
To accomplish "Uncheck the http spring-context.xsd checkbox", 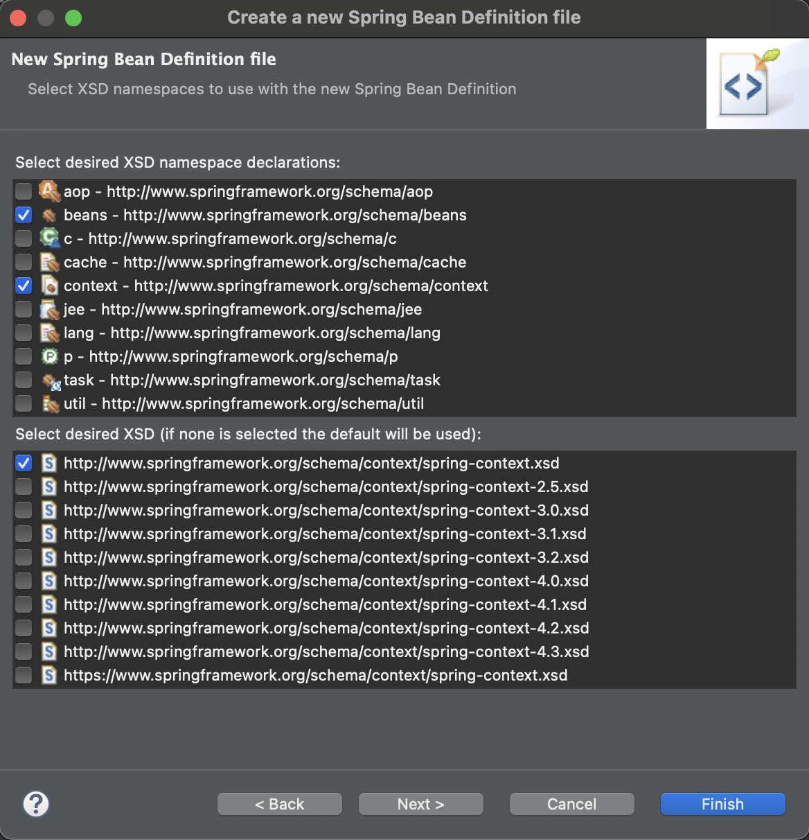I will click(x=24, y=463).
